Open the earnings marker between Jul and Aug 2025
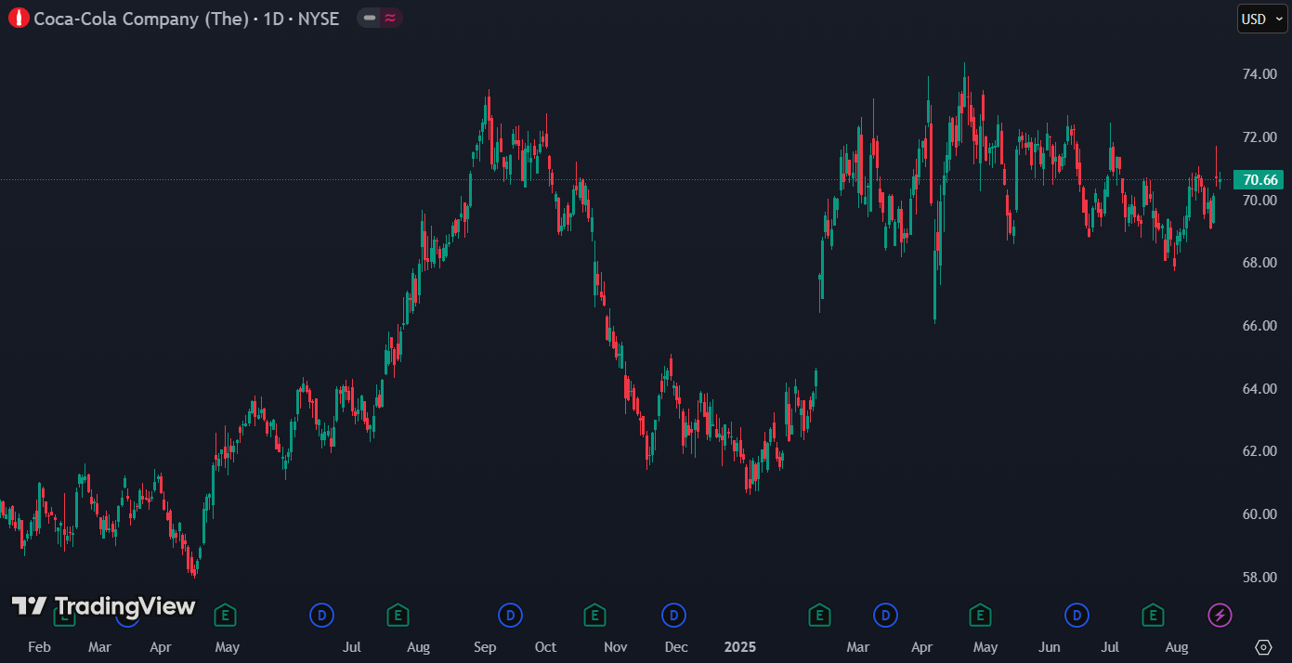Screen dimensions: 1292x663 pos(1153,615)
